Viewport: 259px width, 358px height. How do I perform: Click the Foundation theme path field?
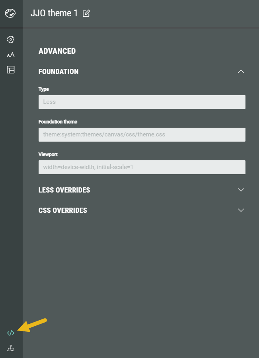(142, 134)
